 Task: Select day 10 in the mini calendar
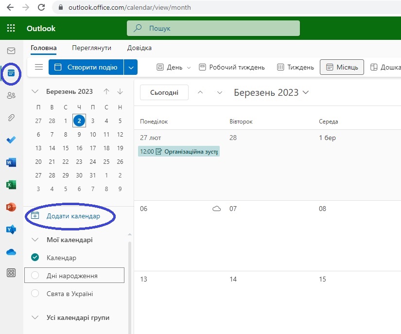tap(92, 135)
